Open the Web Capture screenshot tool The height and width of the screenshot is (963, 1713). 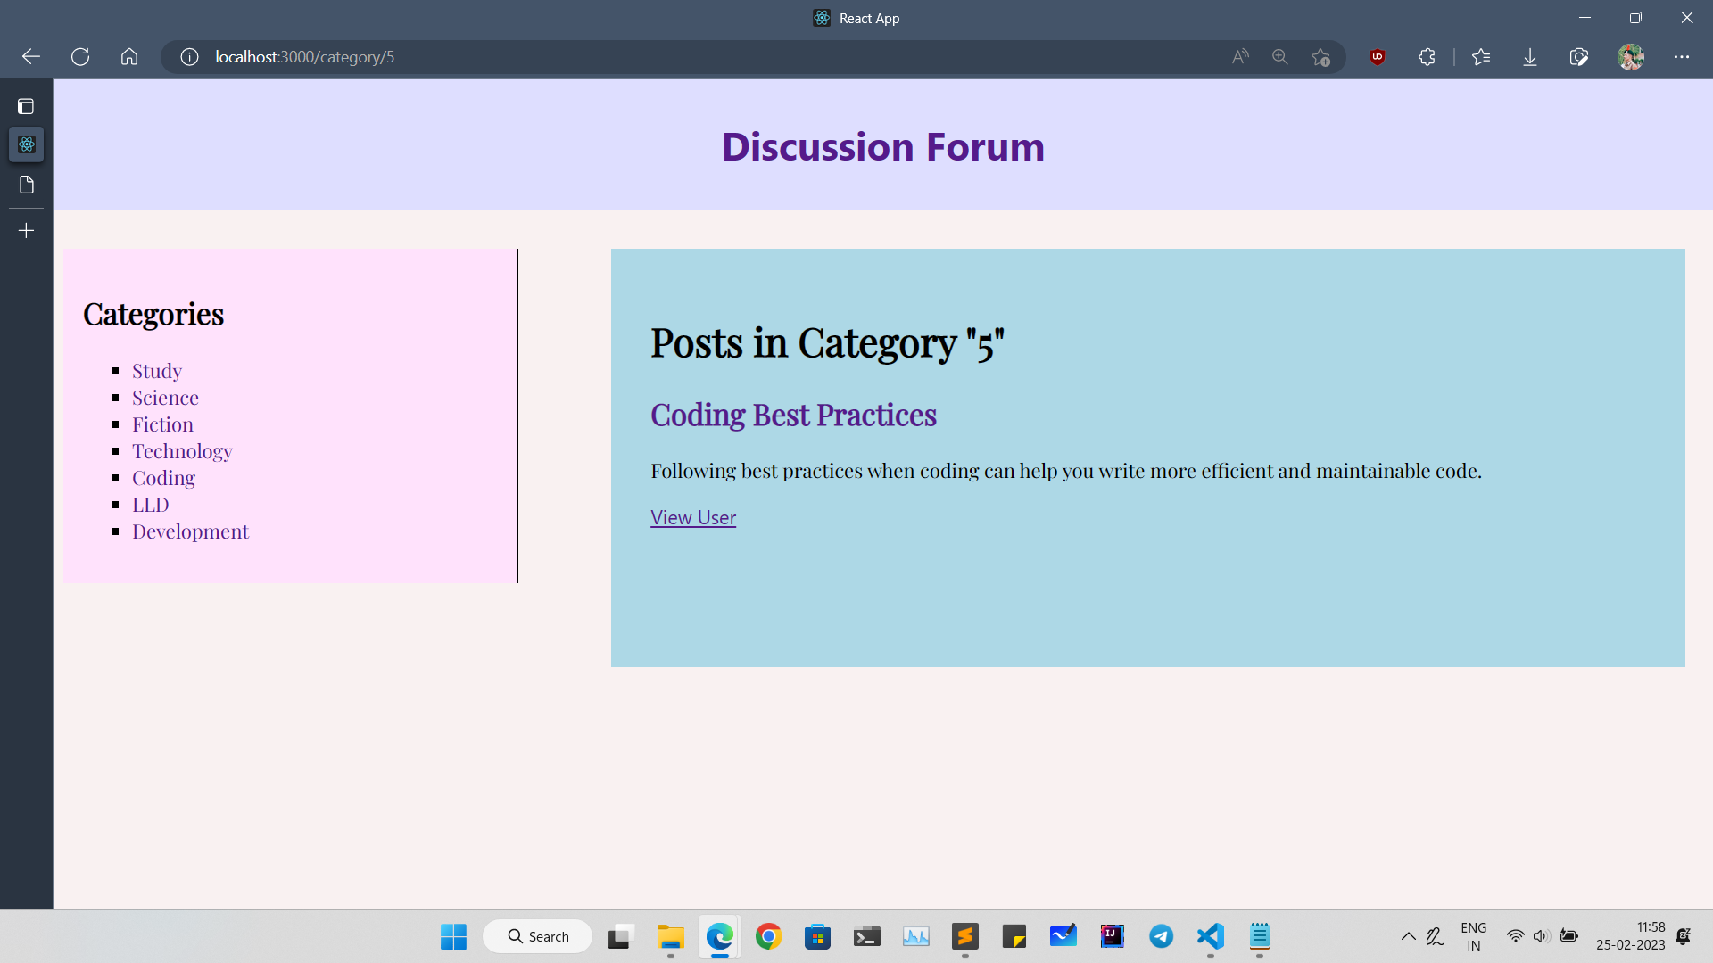[x=1578, y=57]
